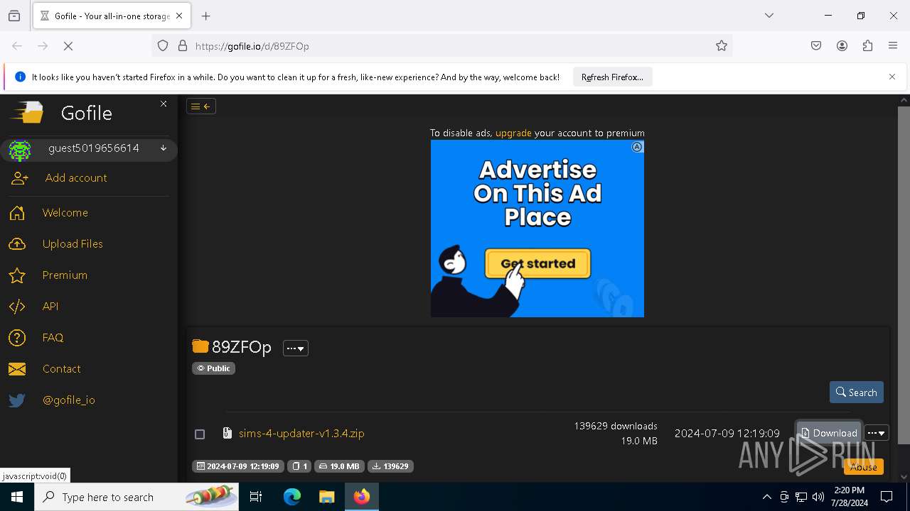Viewport: 910px width, 511px height.
Task: Bookmark this page with star icon
Action: (722, 46)
